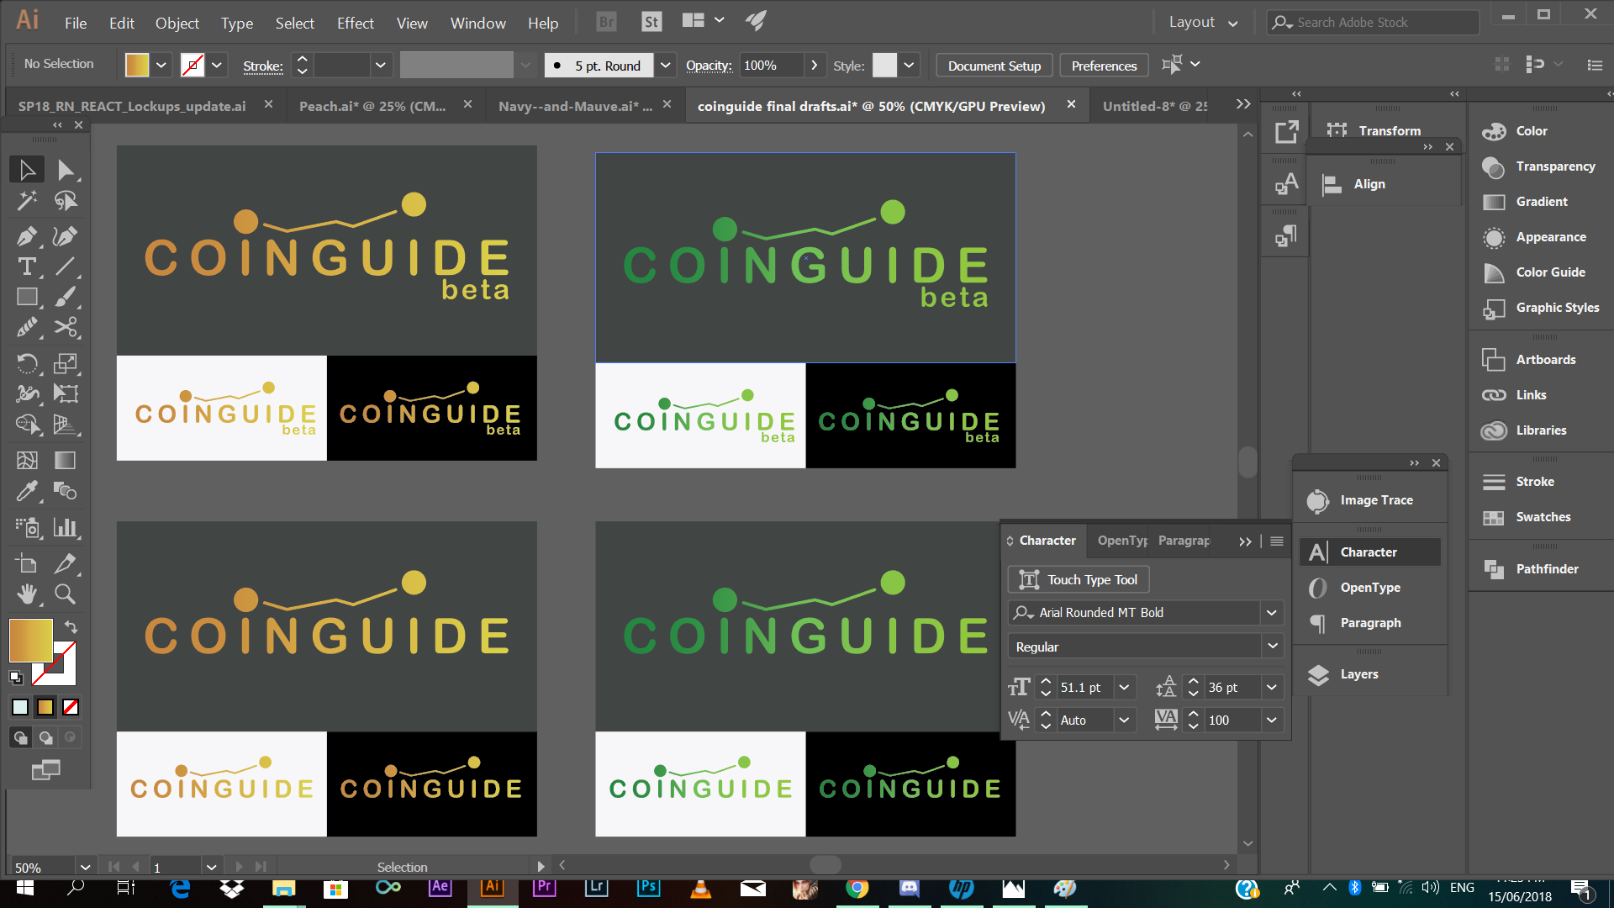Open the Effect menu

click(355, 24)
